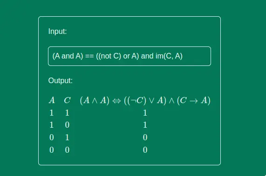This screenshot has width=266, height=176.
Task: Select column header A in truth table
Action: 52,100
